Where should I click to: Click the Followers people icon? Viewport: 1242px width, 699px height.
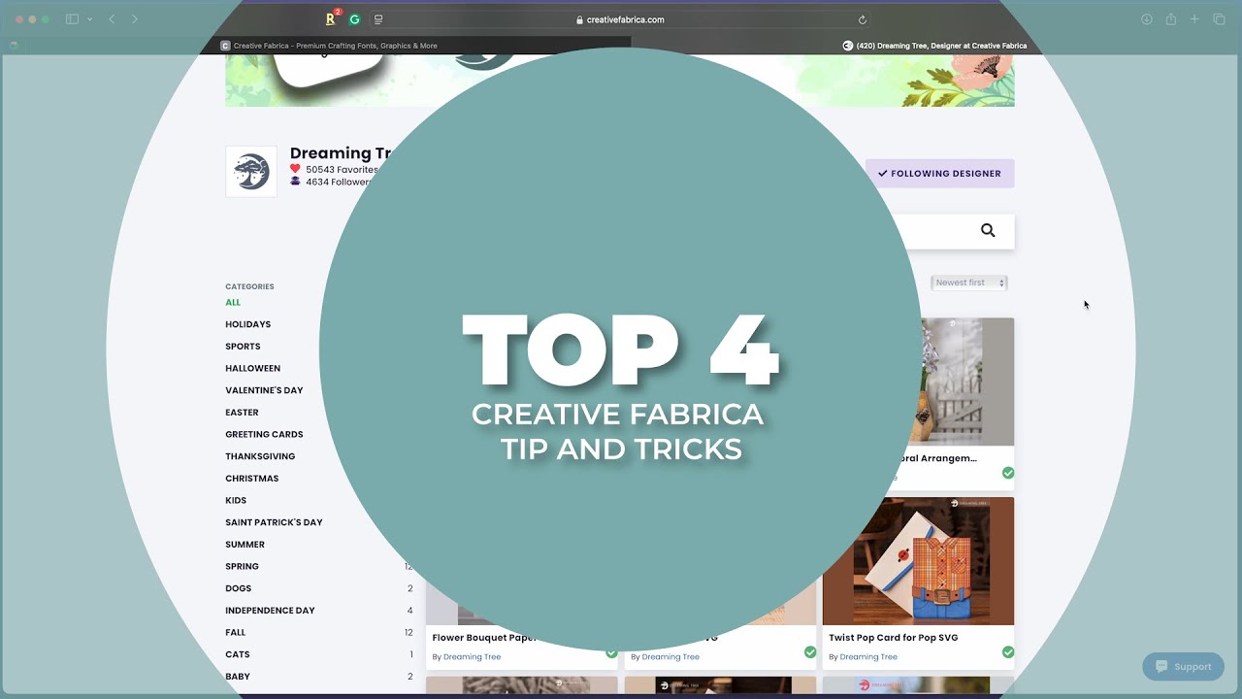click(295, 182)
